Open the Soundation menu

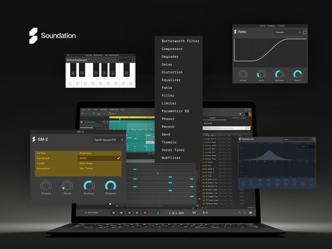click(x=114, y=110)
